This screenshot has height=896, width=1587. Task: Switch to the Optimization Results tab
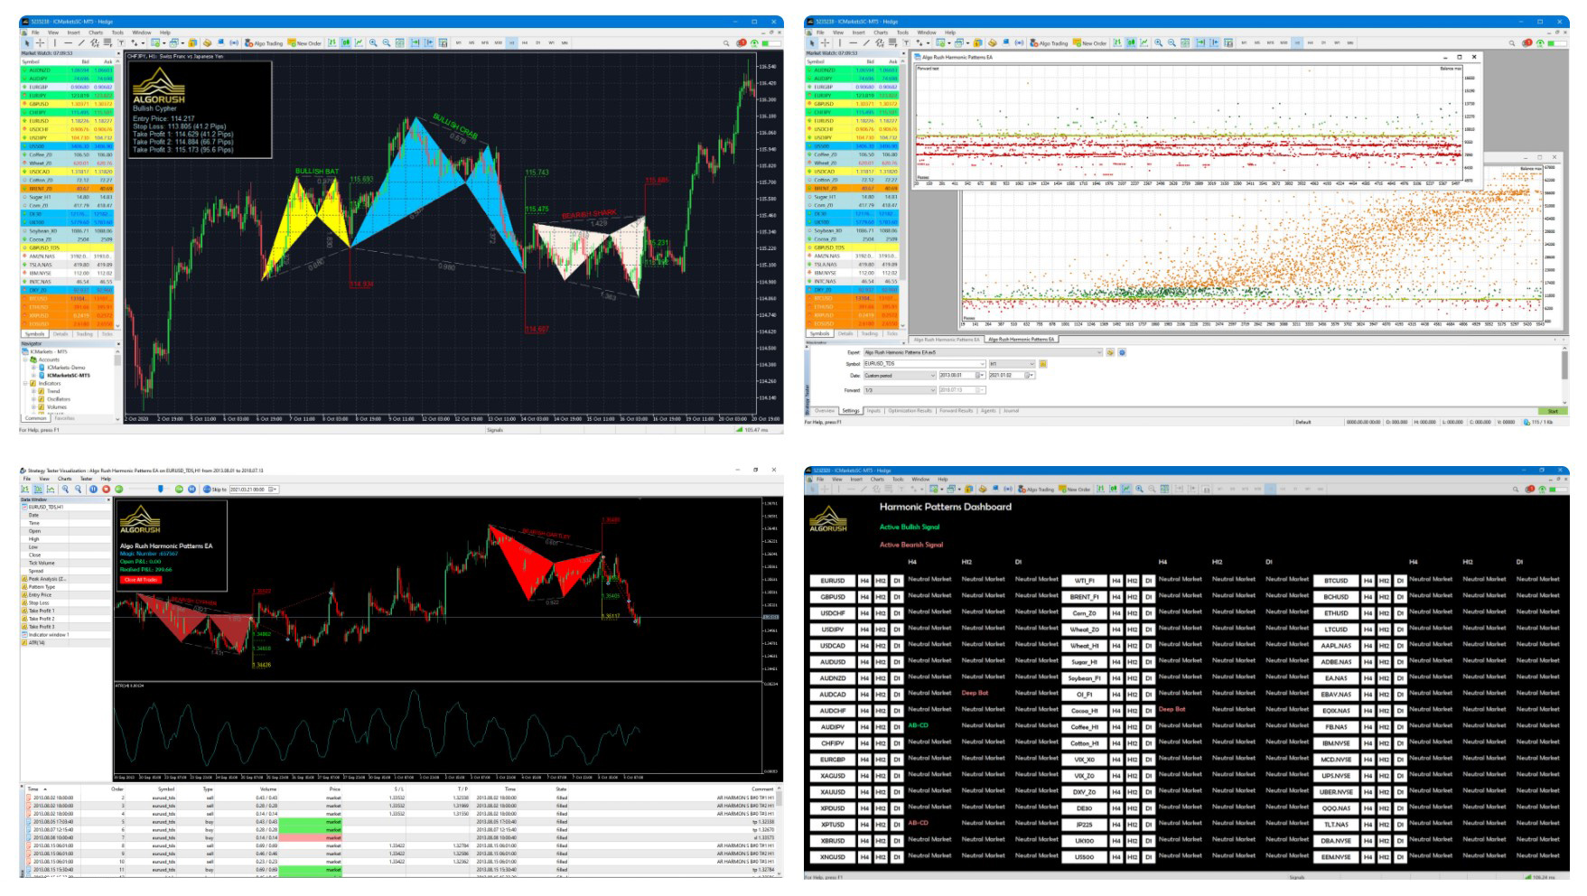point(910,410)
